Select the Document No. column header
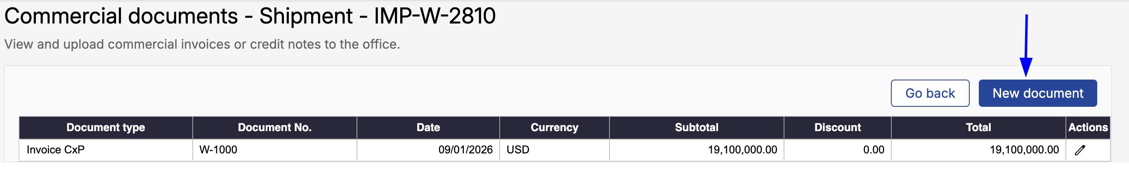The image size is (1129, 174). coord(274,127)
